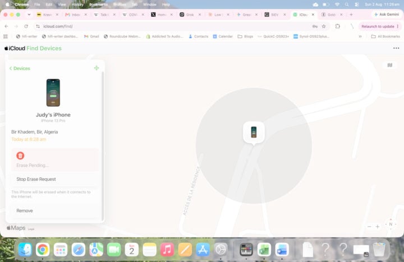Screen dimensions: 404x262
Task: Open Control Center in menu bar
Action: pos(357,4)
